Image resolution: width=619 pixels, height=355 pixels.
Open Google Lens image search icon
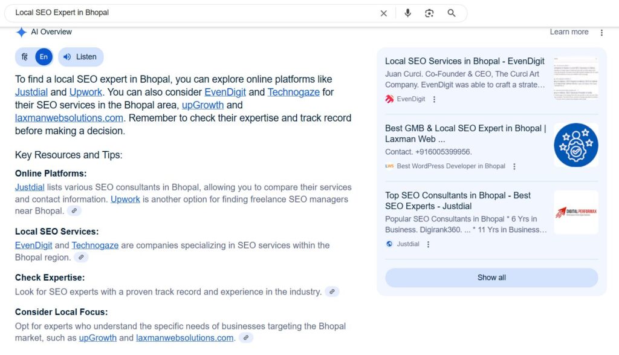[x=429, y=13]
